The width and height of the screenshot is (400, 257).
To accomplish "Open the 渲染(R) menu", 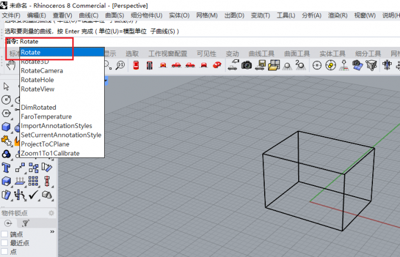I will click(x=338, y=15).
